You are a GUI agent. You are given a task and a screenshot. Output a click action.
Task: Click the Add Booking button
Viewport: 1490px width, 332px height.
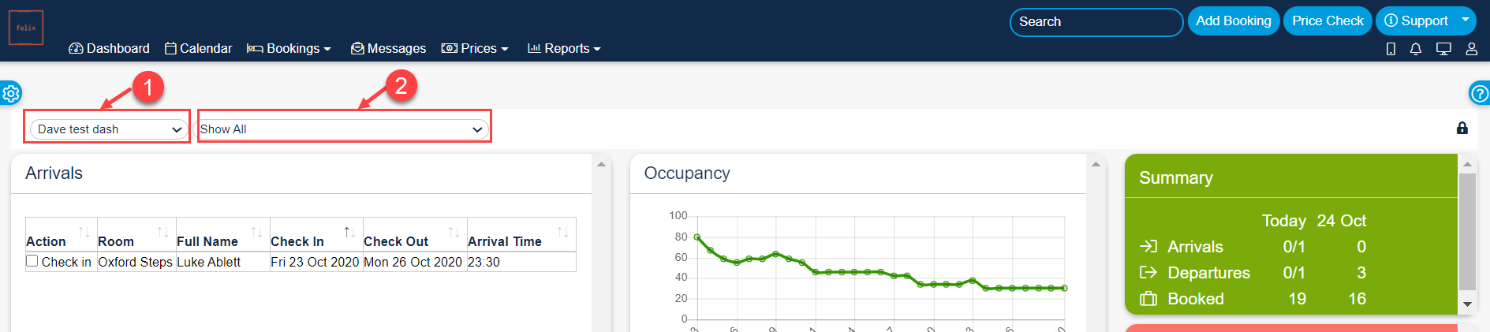tap(1233, 21)
